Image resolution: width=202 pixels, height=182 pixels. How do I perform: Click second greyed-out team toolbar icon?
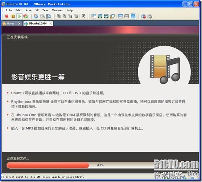[x=65, y=16]
